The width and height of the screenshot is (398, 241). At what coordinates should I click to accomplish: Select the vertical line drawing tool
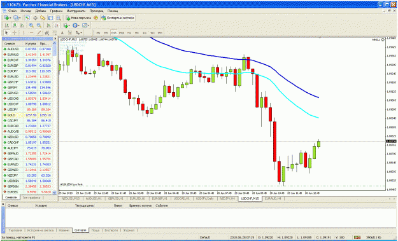[x=24, y=32]
